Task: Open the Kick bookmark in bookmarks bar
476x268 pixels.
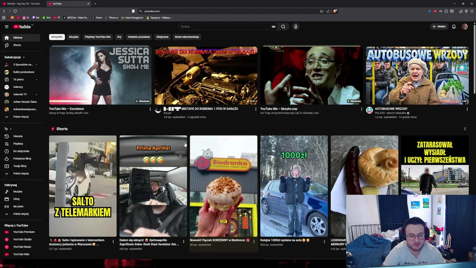Action: [x=47, y=17]
